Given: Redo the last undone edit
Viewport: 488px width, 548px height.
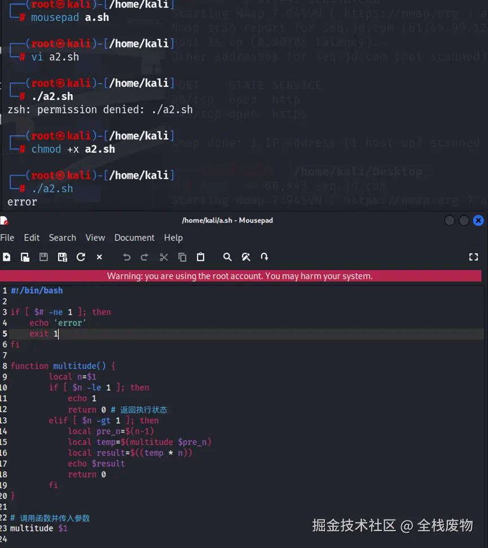Looking at the screenshot, I should [x=144, y=257].
